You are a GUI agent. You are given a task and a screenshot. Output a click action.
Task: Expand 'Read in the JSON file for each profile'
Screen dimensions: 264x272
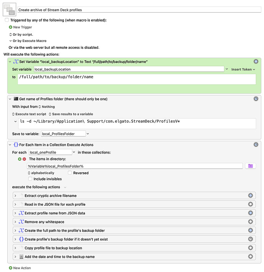click(15, 204)
